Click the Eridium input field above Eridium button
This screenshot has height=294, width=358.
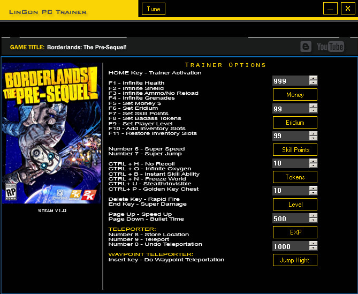(x=291, y=108)
